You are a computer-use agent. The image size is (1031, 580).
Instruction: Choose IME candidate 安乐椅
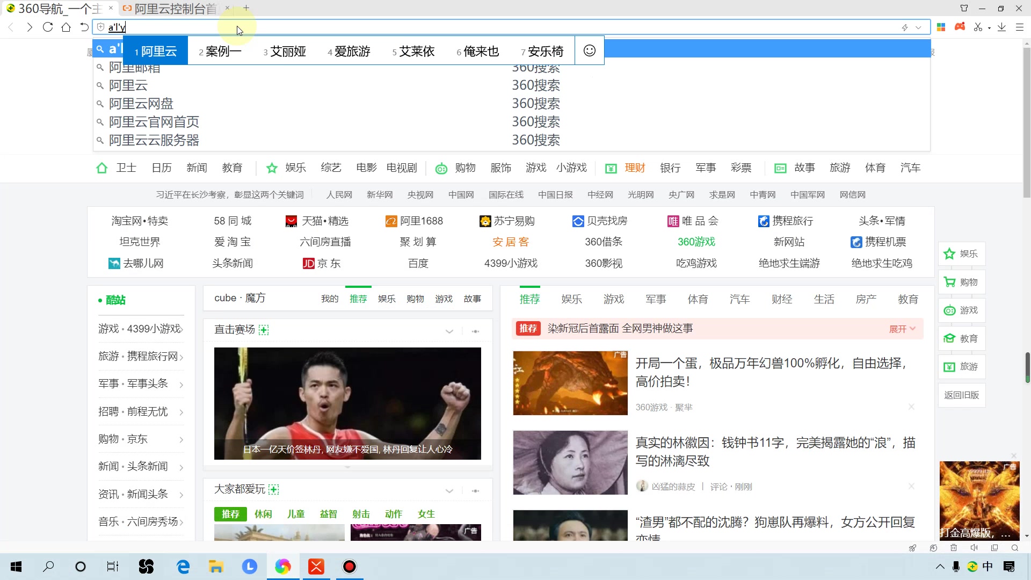click(x=542, y=51)
